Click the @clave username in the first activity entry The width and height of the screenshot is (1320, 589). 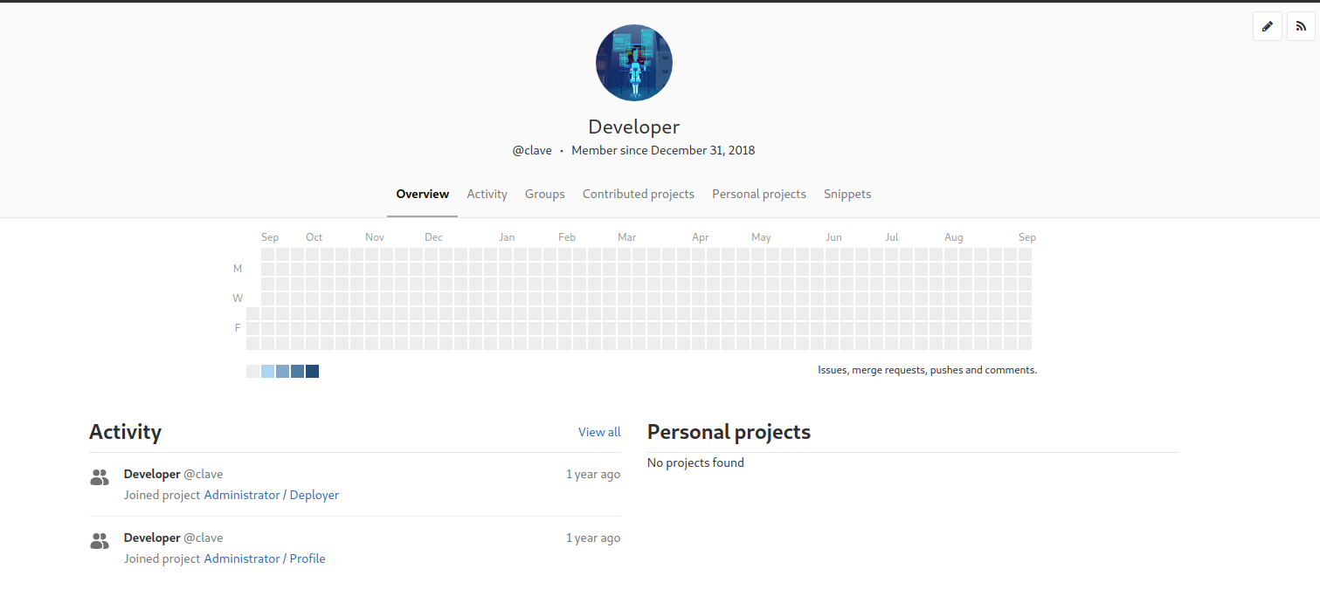tap(204, 474)
